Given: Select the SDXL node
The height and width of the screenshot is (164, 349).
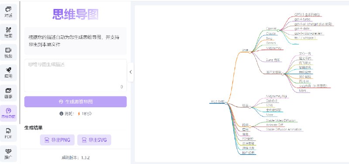Looking at the screenshot, I should tap(269, 105).
